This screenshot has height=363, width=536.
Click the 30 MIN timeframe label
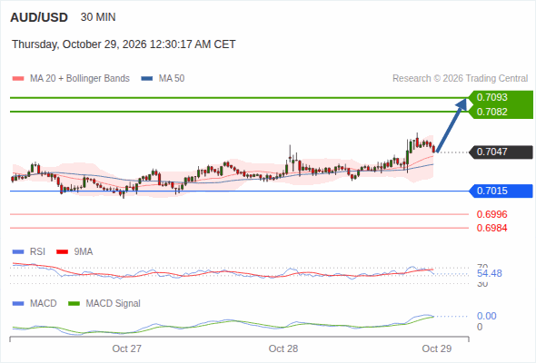point(98,17)
